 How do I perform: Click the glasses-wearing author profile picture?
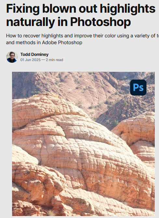click(12, 57)
